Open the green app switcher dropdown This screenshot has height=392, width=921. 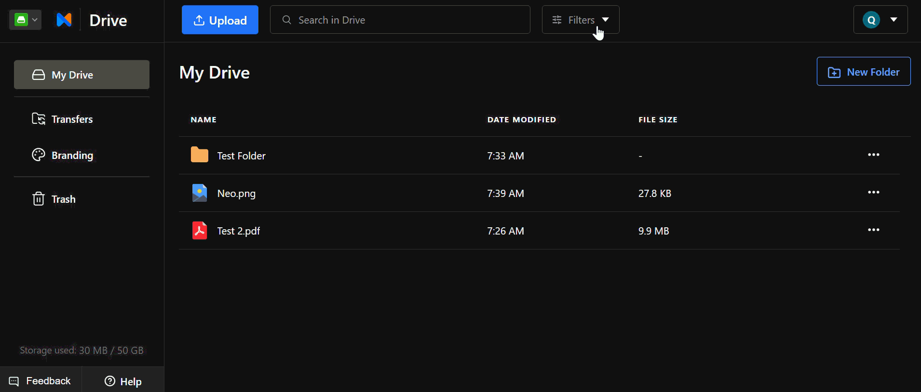coord(25,20)
